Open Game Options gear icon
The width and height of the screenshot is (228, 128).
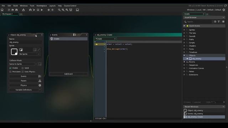[x=48, y=10]
